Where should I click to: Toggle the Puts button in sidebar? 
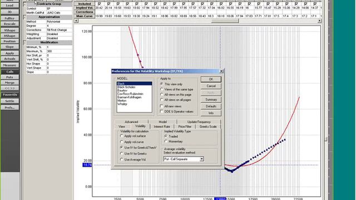pos(9,77)
